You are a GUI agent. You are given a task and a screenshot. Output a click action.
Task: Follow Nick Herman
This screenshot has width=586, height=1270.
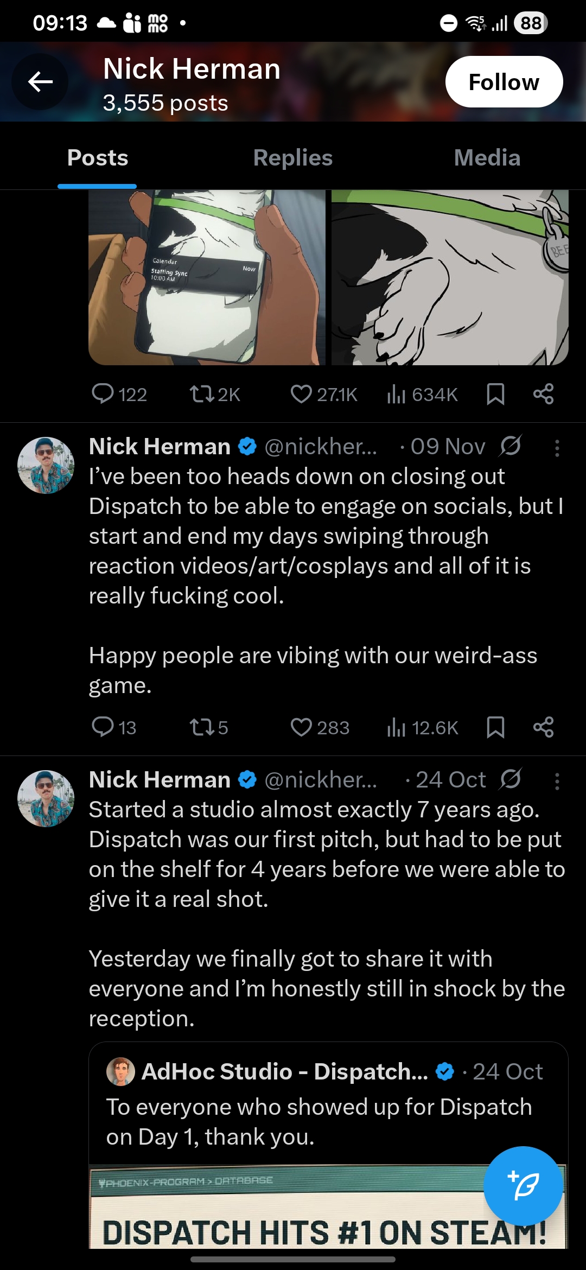point(504,82)
